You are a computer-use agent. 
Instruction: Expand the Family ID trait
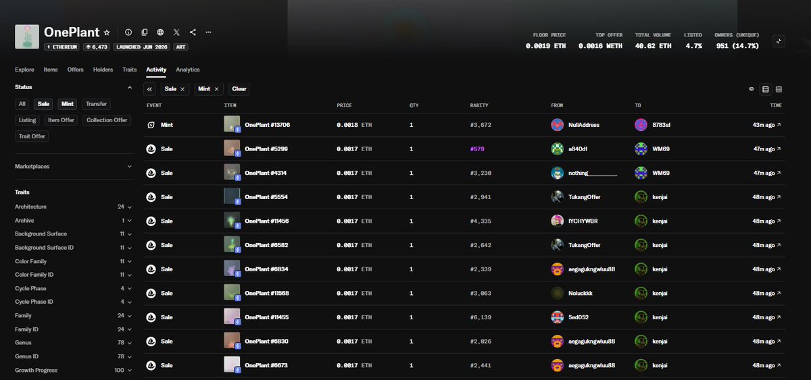tap(73, 329)
